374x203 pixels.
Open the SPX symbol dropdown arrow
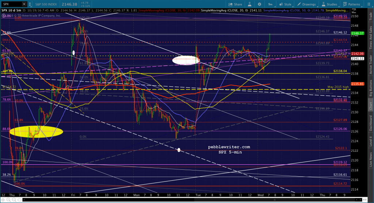pyautogui.click(x=24, y=4)
